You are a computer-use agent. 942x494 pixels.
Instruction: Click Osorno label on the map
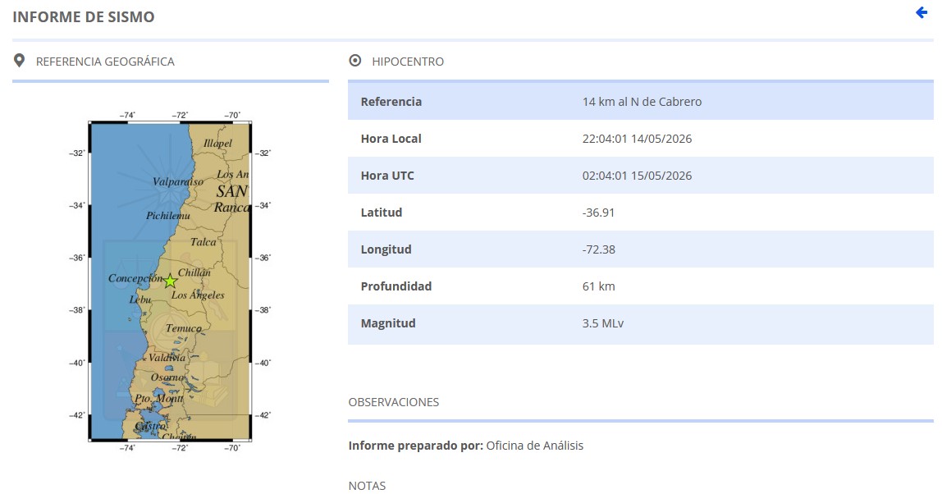[x=167, y=377]
